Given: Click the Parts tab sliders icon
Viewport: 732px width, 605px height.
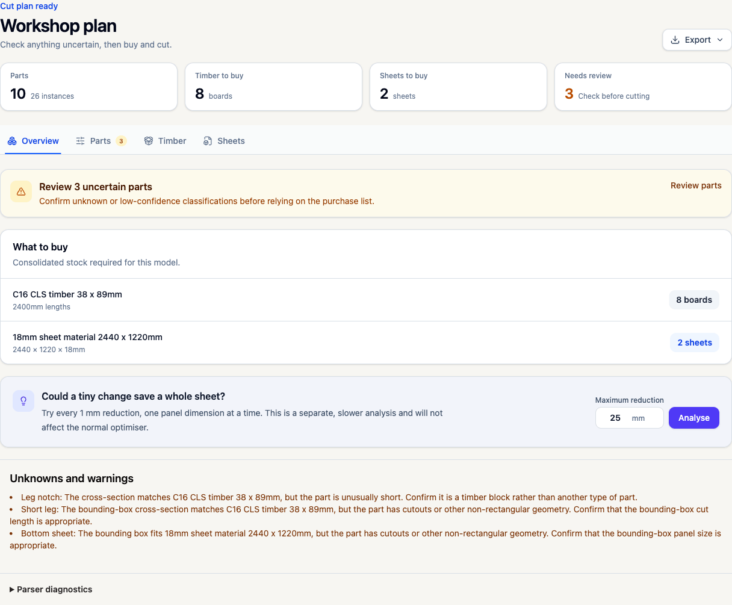Looking at the screenshot, I should pyautogui.click(x=80, y=141).
